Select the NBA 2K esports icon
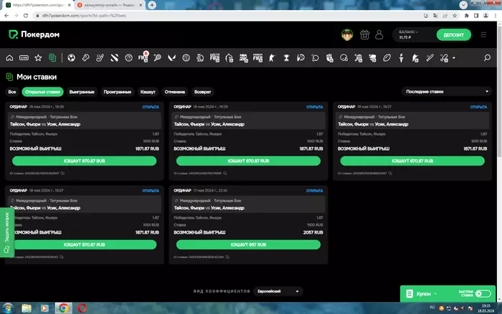The width and height of the screenshot is (502, 314). point(243,58)
